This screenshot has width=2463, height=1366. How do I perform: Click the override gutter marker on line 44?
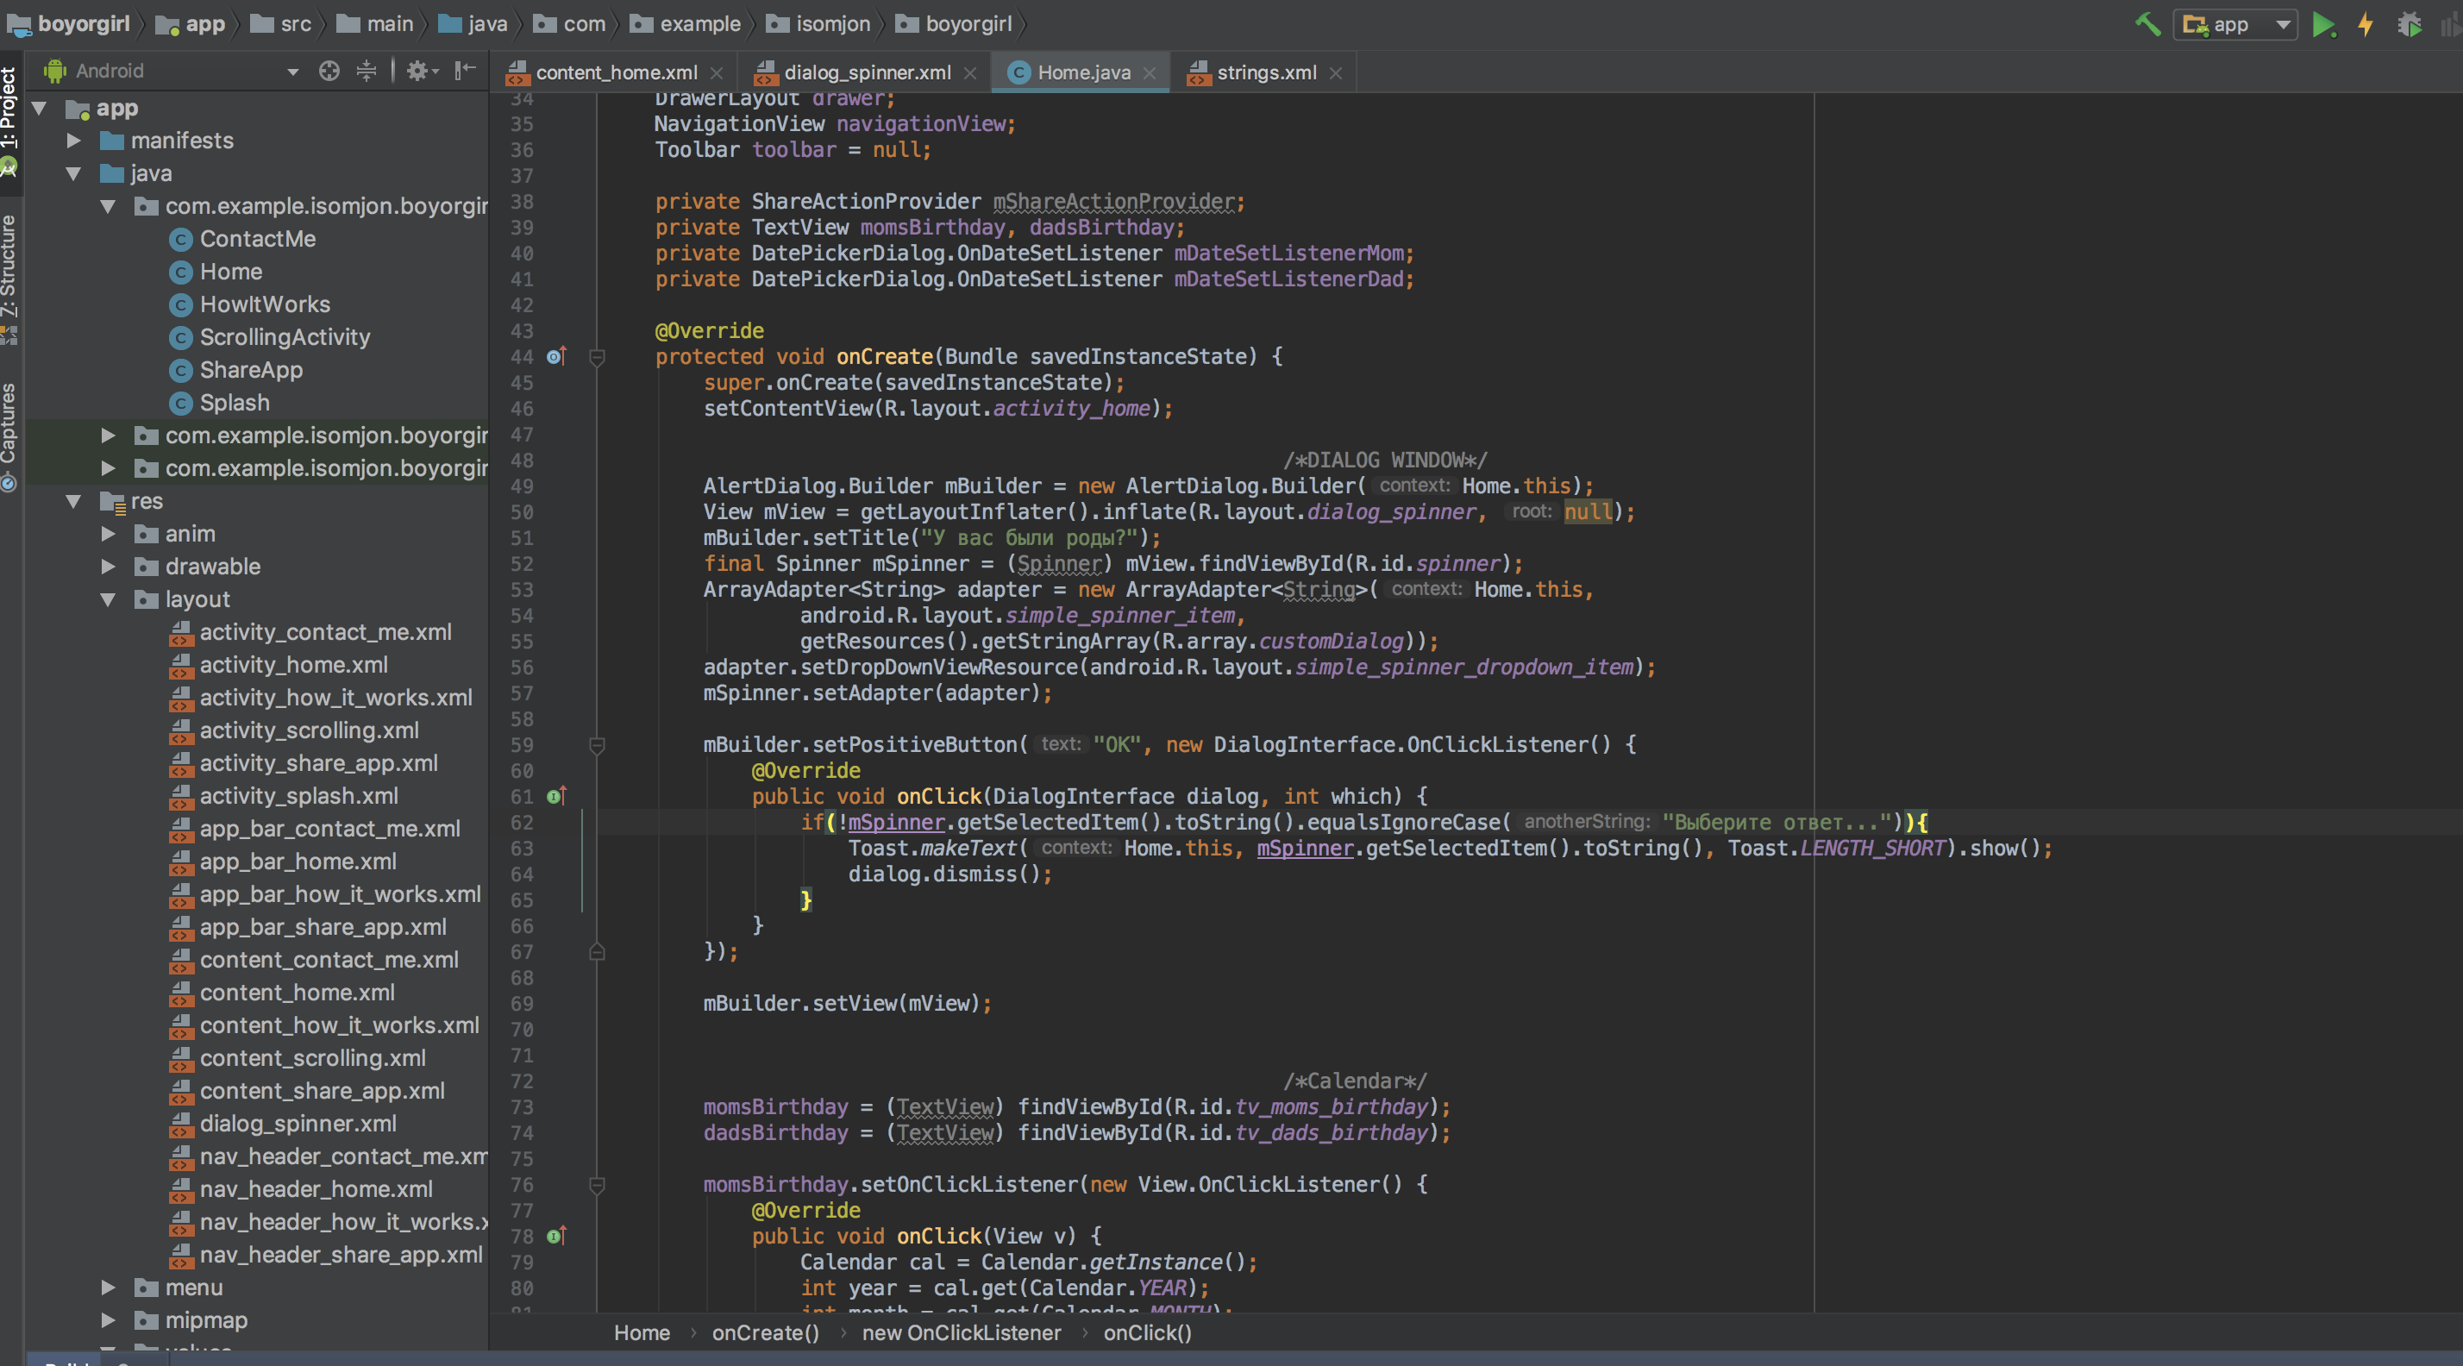point(556,356)
